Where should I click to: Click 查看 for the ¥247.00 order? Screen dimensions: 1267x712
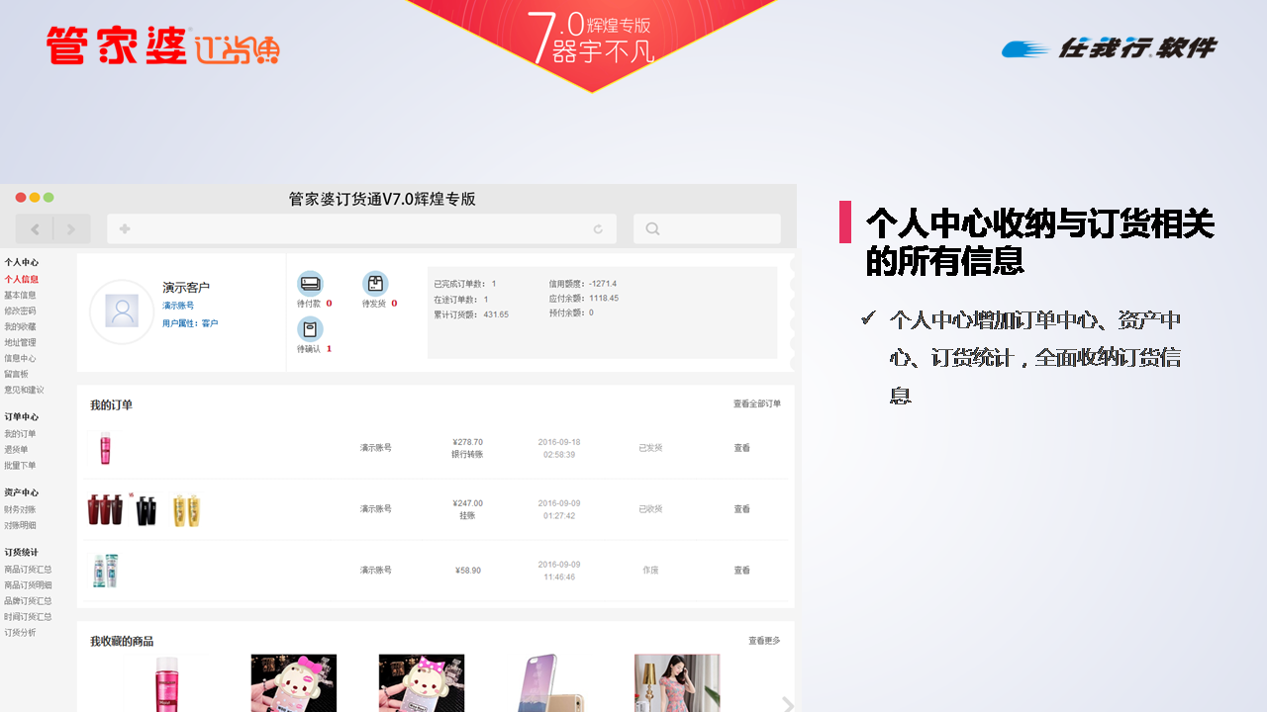click(x=741, y=509)
